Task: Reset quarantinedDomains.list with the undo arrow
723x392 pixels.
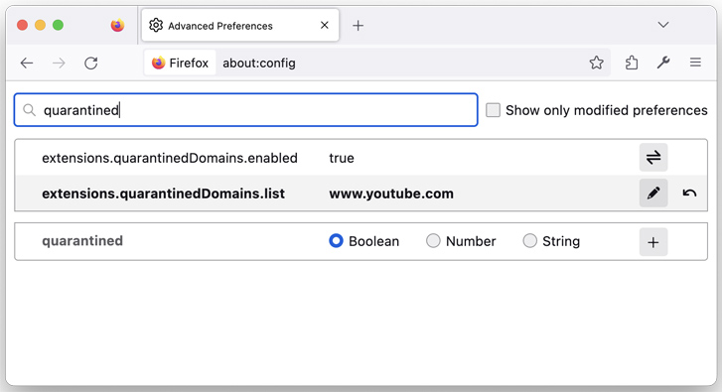Action: (689, 193)
